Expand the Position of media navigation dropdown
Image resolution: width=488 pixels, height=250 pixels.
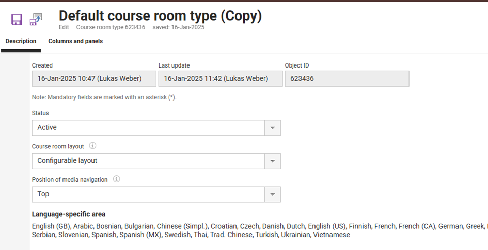tap(272, 195)
